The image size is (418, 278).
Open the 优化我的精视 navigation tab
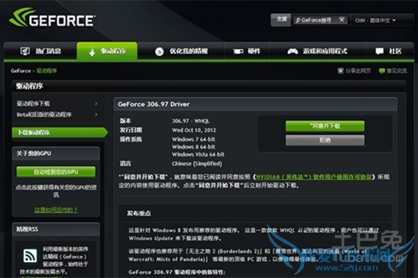click(x=181, y=51)
